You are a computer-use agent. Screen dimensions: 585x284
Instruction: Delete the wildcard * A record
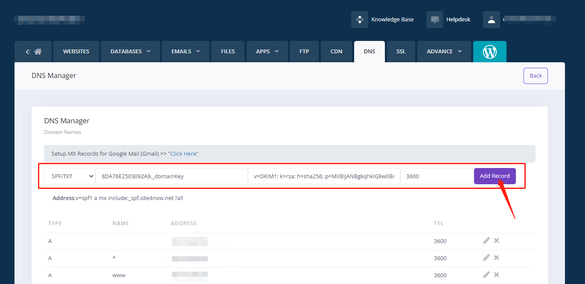pos(497,258)
